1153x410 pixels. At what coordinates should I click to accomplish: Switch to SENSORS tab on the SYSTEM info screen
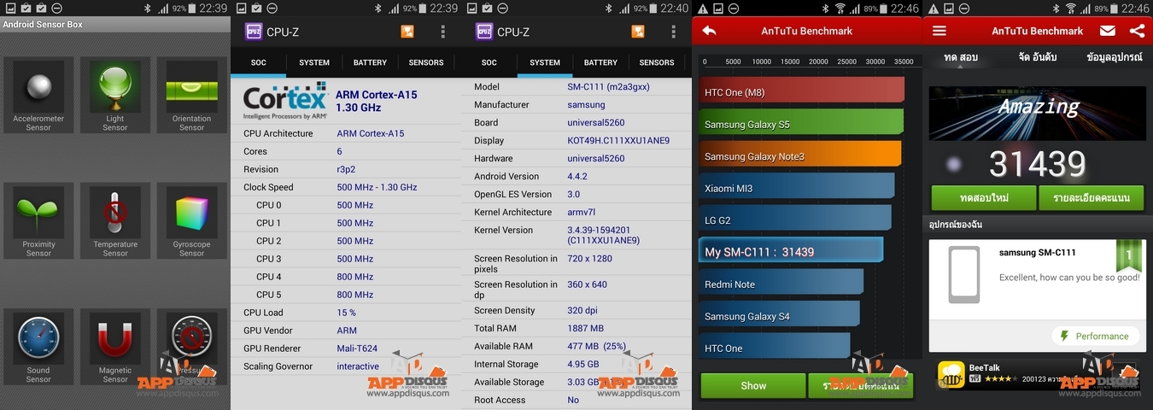click(x=657, y=62)
